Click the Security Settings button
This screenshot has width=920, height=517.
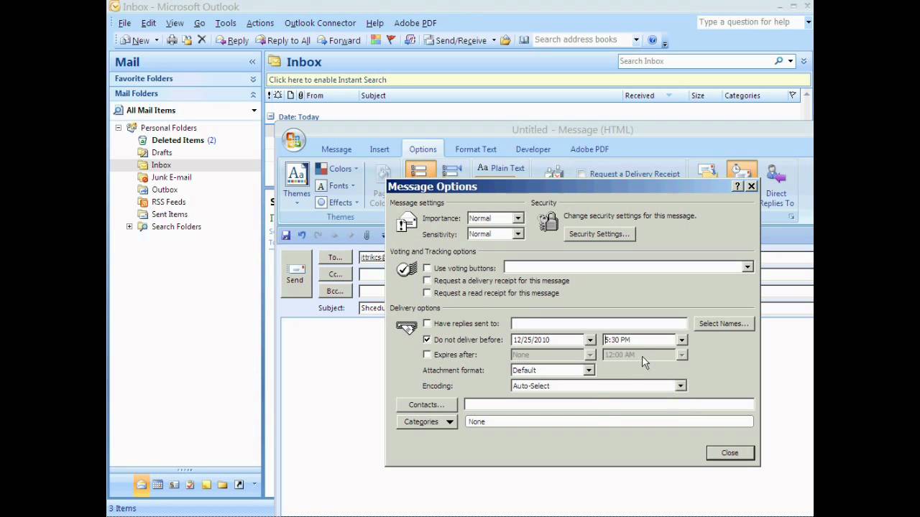coord(599,234)
